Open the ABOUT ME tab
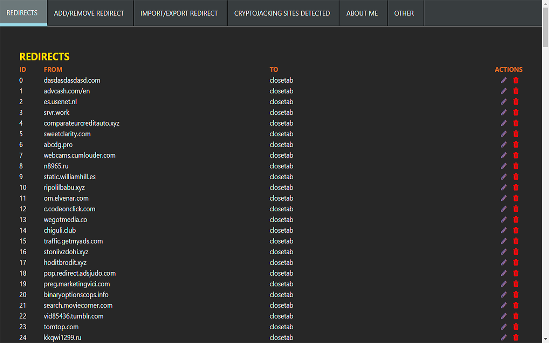 coord(362,13)
